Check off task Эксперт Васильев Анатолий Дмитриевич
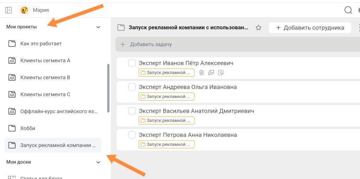Image resolution: width=360 pixels, height=179 pixels. [132, 111]
